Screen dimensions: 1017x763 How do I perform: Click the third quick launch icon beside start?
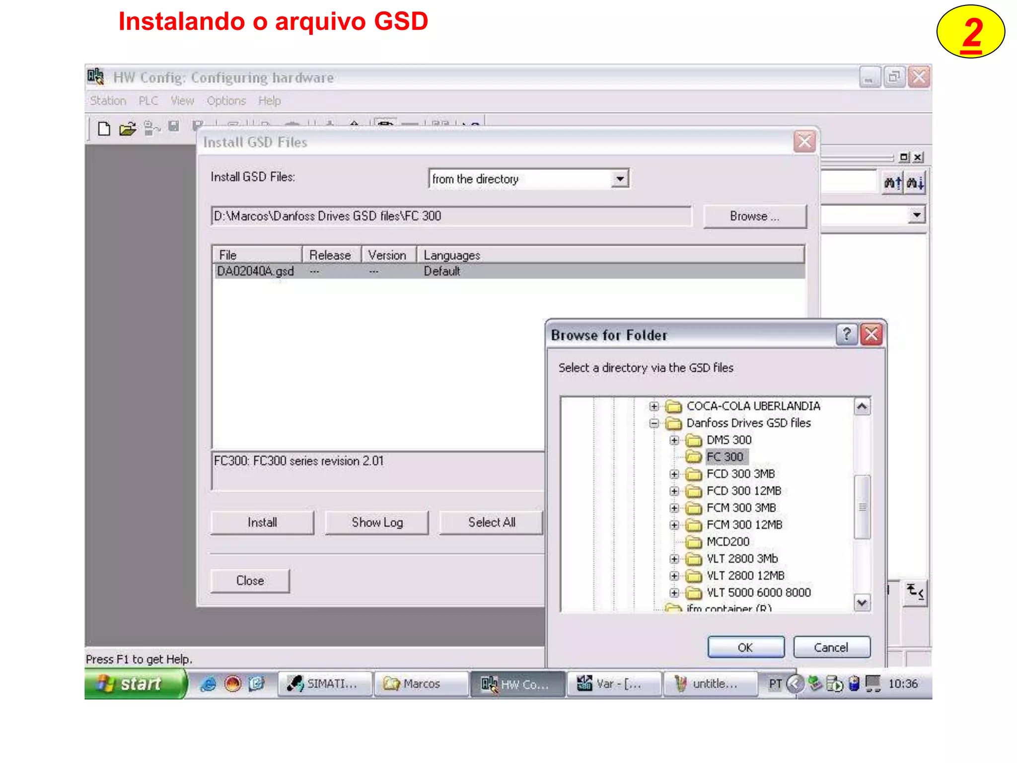256,684
